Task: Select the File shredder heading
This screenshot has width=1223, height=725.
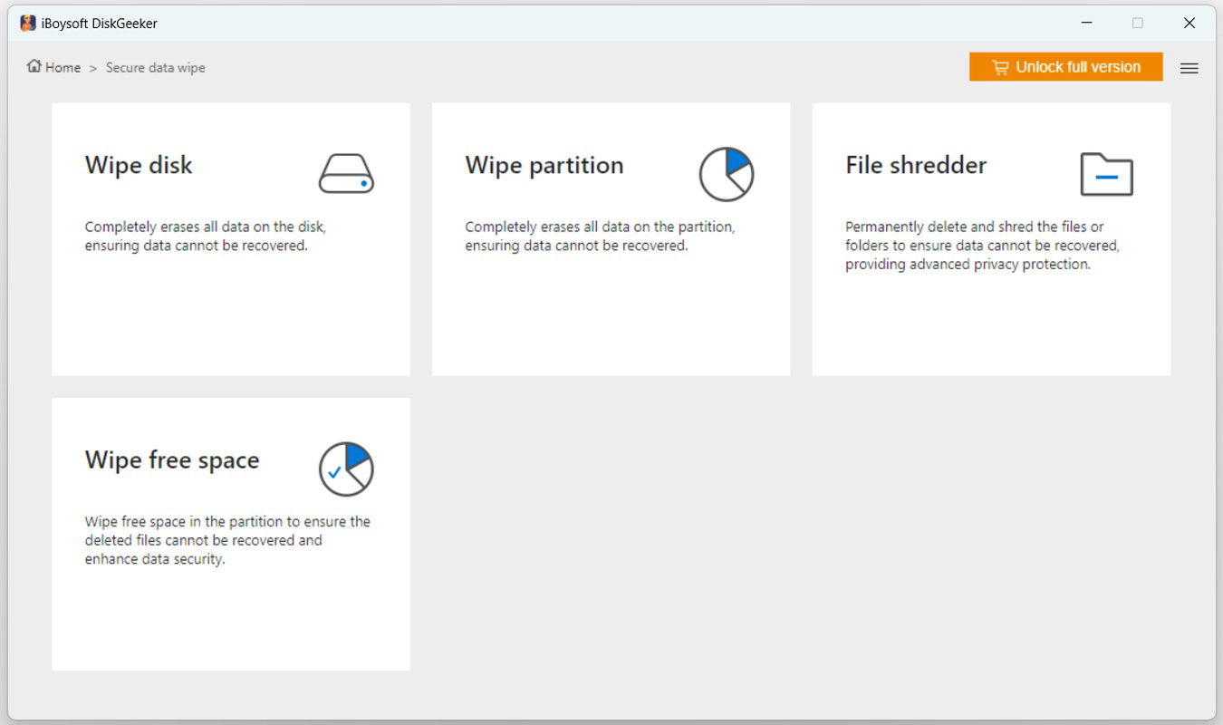Action: click(916, 165)
